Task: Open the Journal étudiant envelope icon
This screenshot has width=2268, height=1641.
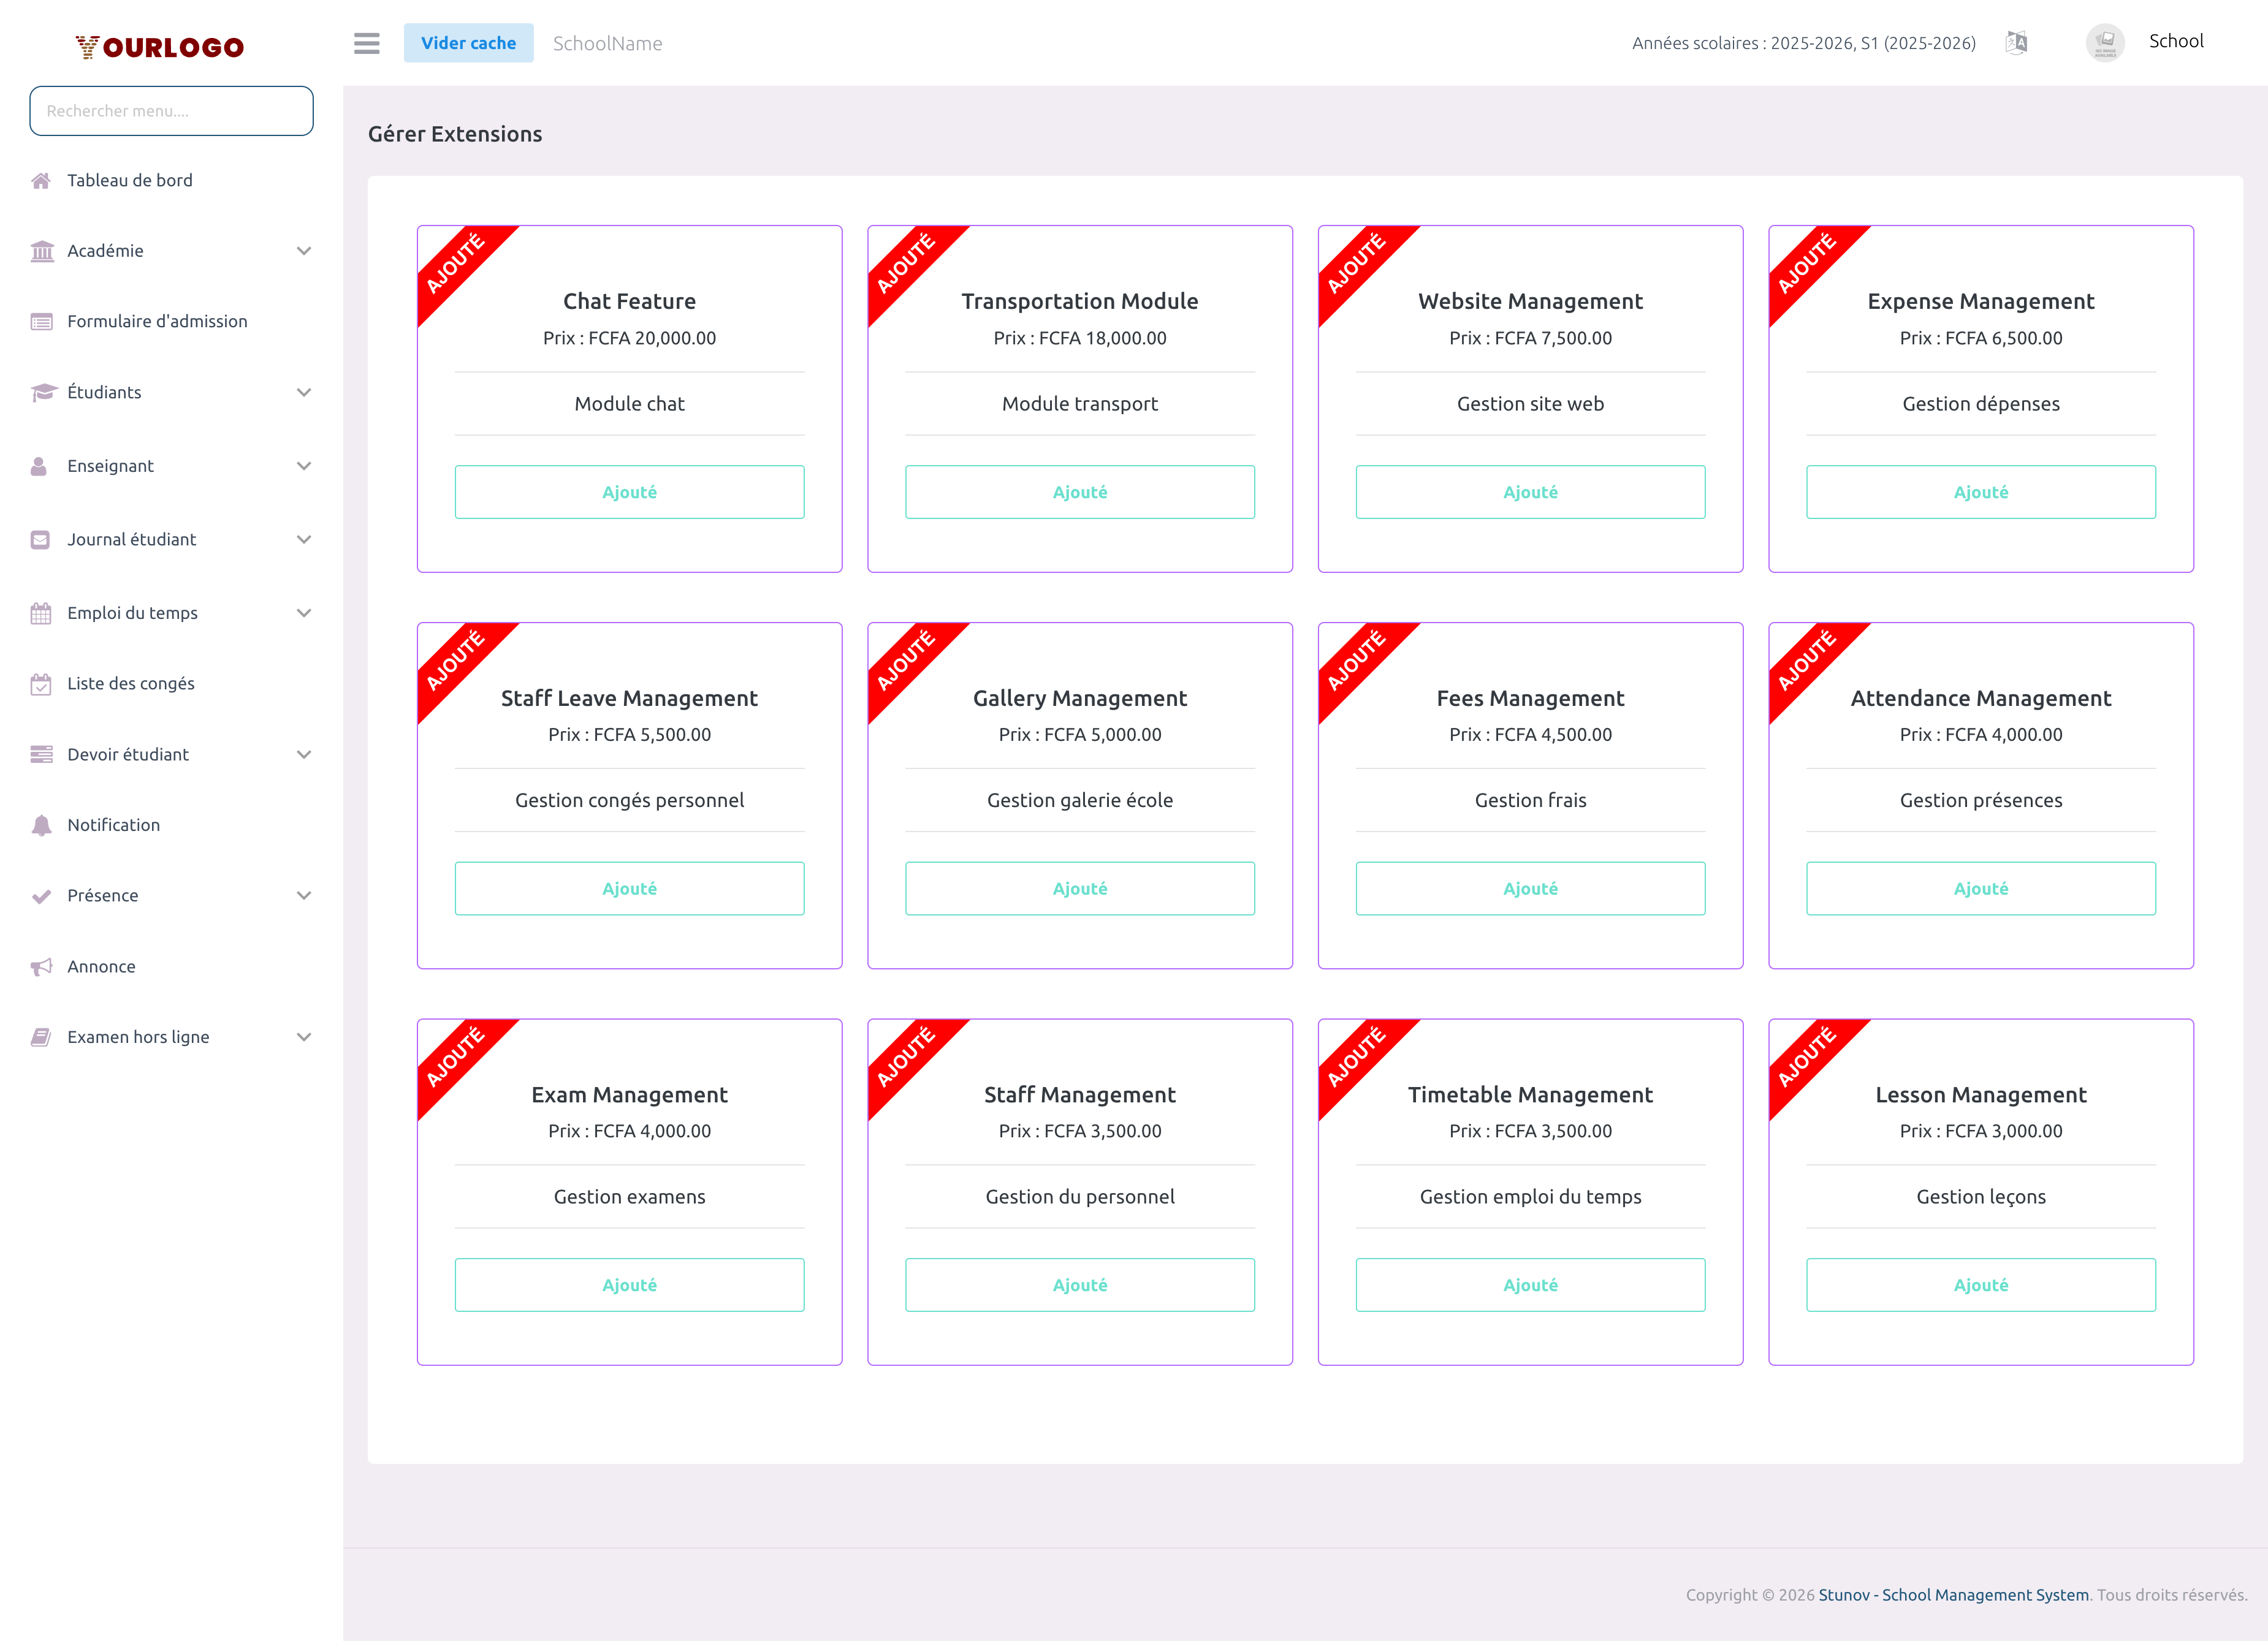Action: pos(41,539)
